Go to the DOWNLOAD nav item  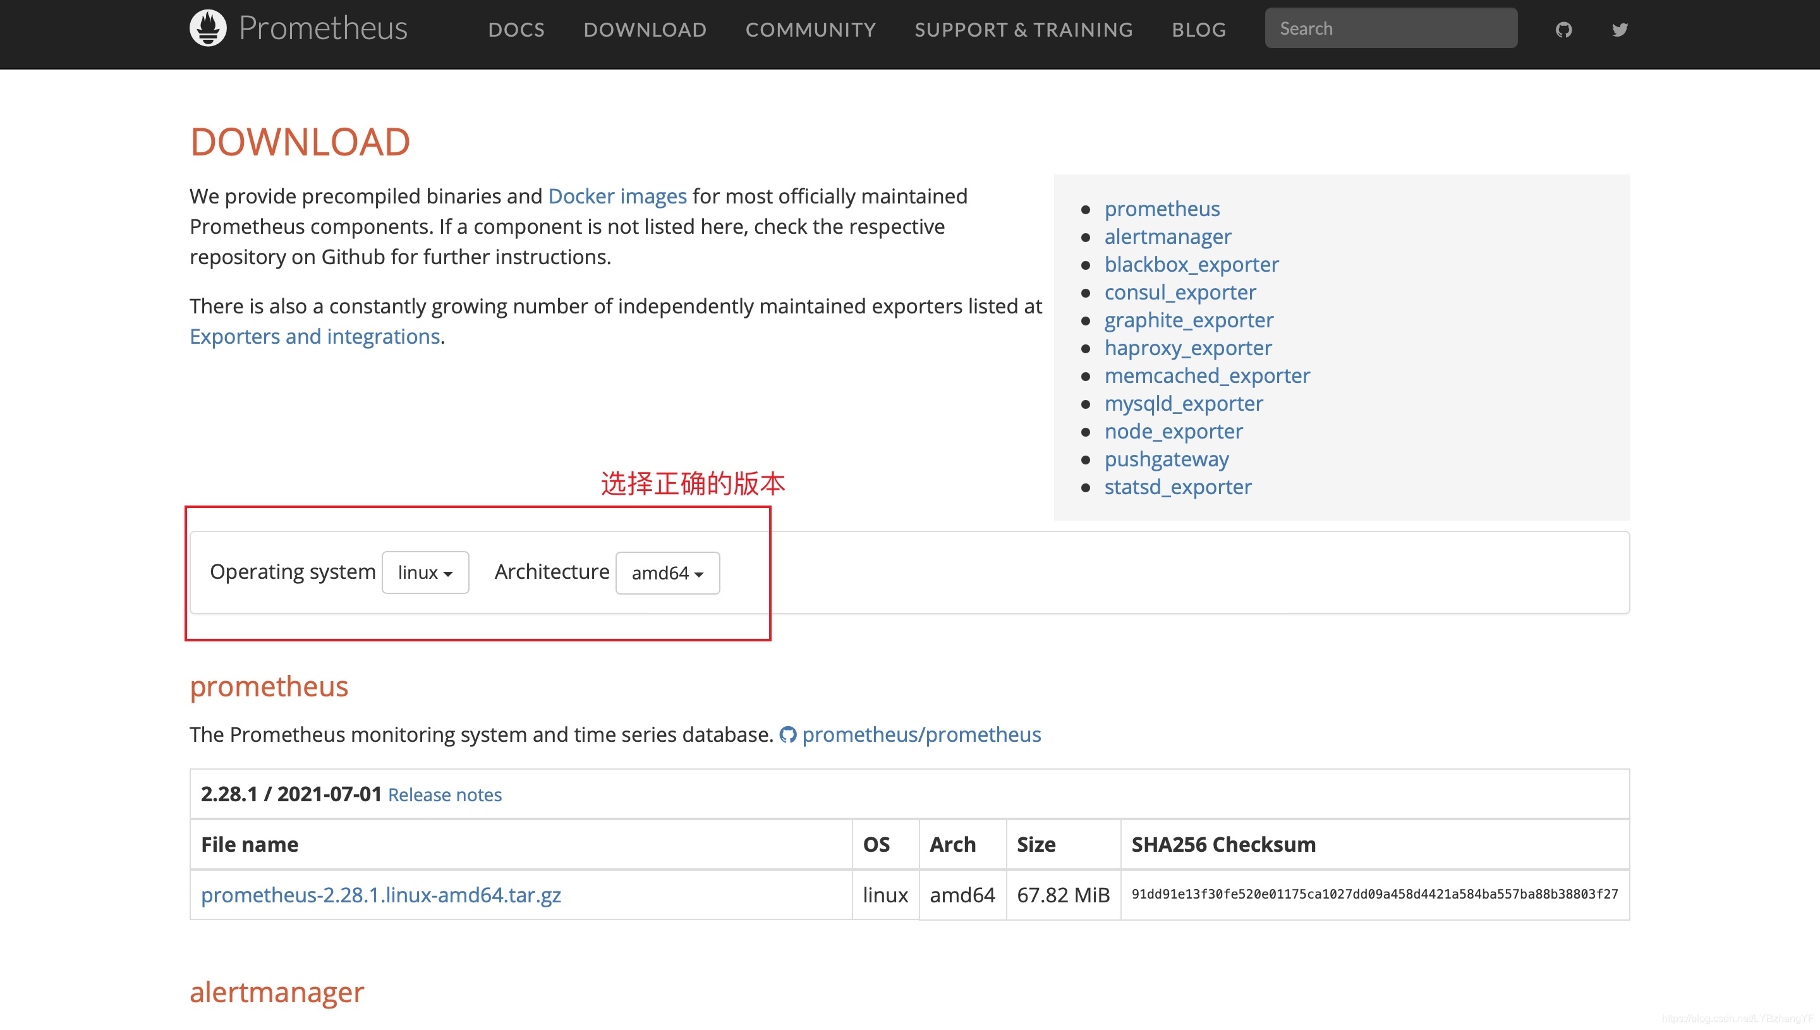pos(645,30)
